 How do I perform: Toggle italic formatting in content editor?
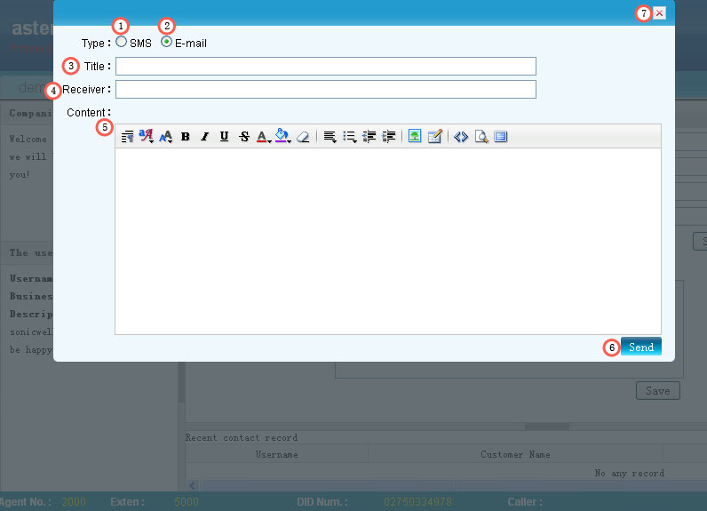tap(204, 136)
